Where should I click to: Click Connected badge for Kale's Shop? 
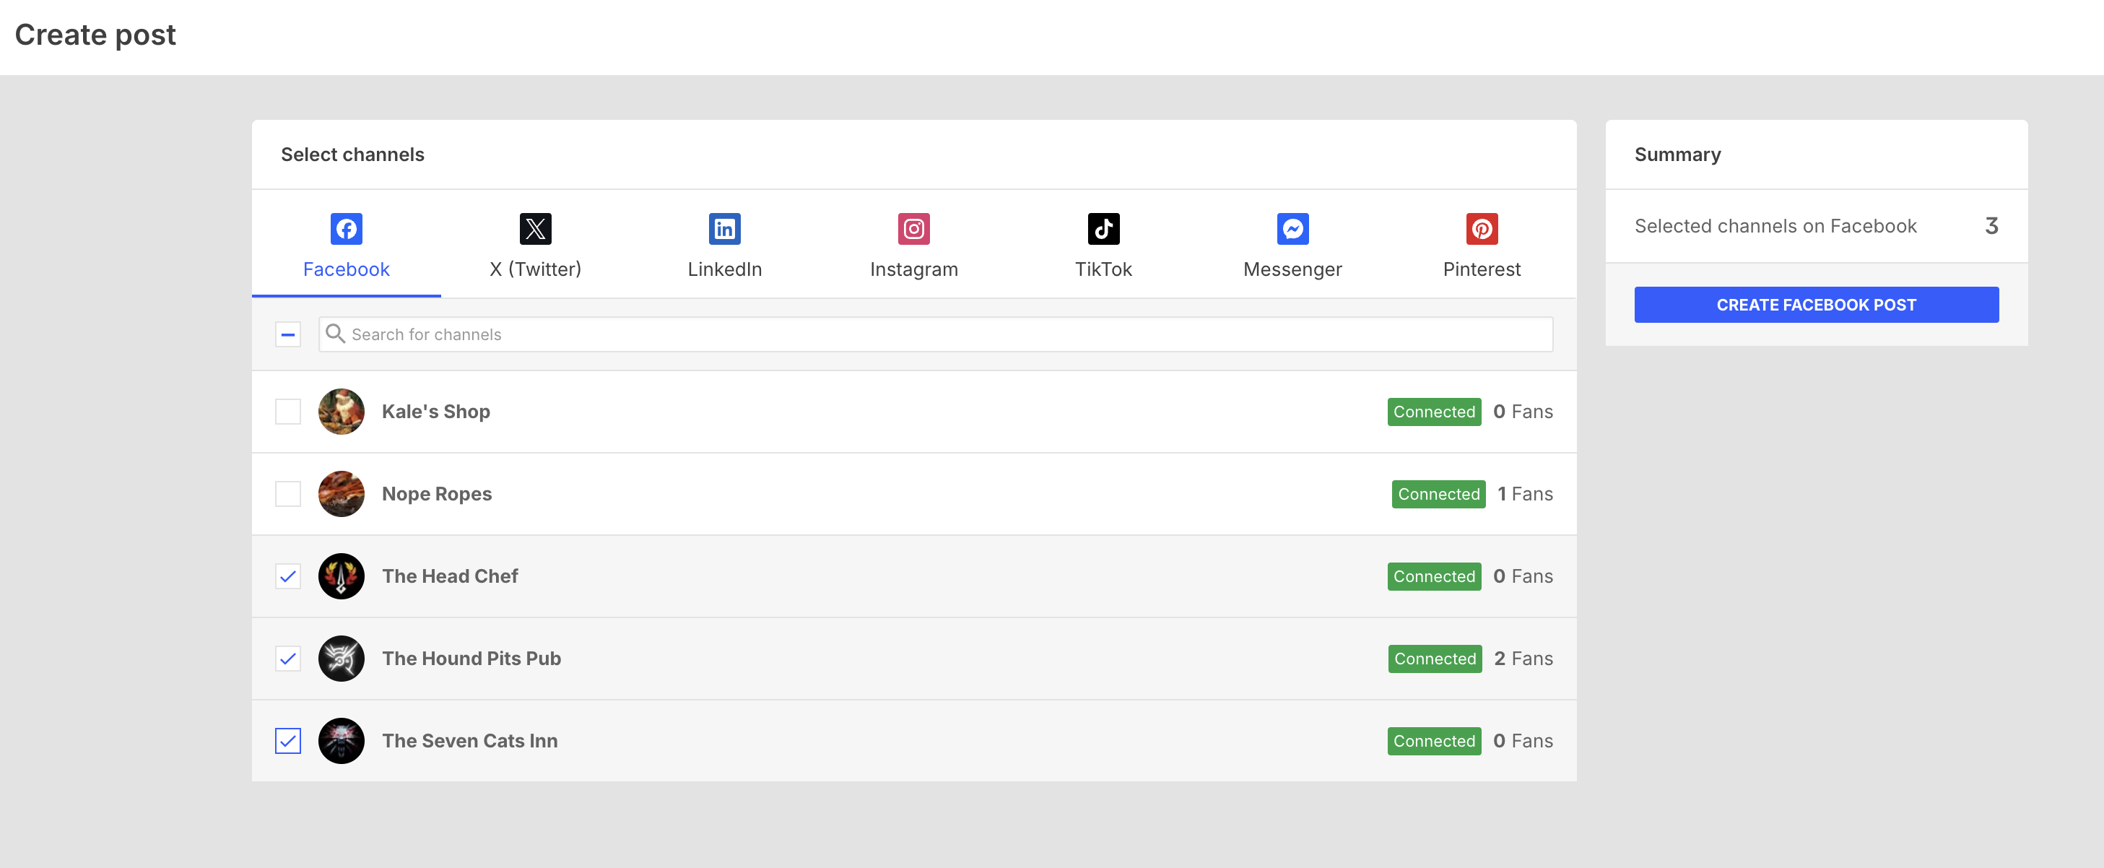pos(1434,412)
